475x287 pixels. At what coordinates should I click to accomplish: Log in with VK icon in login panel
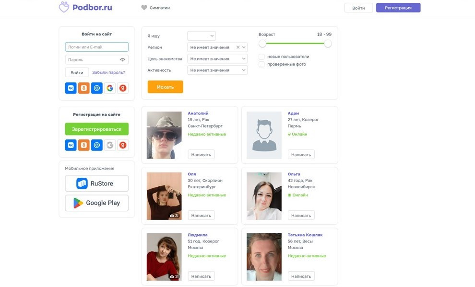pyautogui.click(x=71, y=88)
